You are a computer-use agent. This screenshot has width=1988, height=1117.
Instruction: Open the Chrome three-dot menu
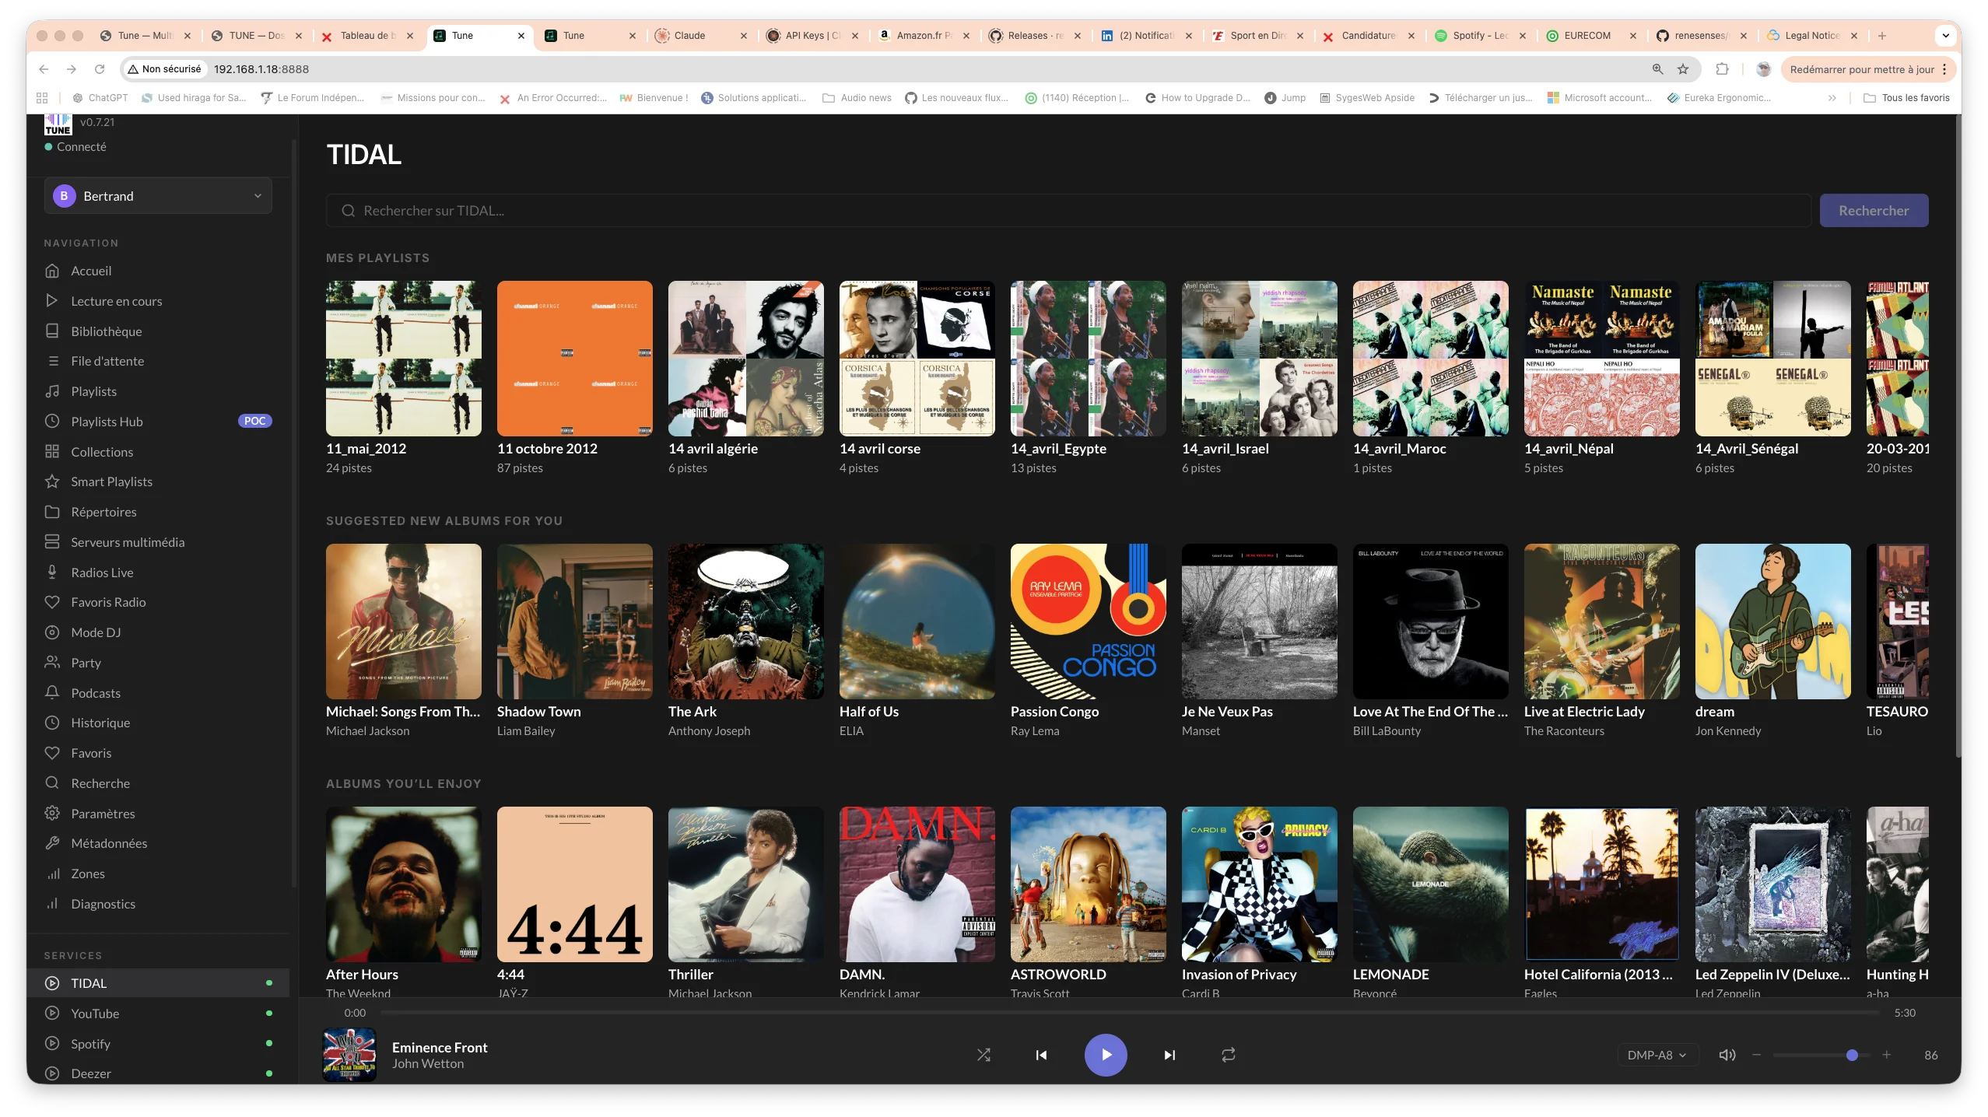1944,69
